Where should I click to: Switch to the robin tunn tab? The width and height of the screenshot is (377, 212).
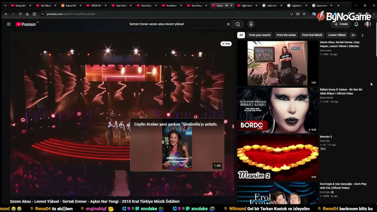point(272,6)
